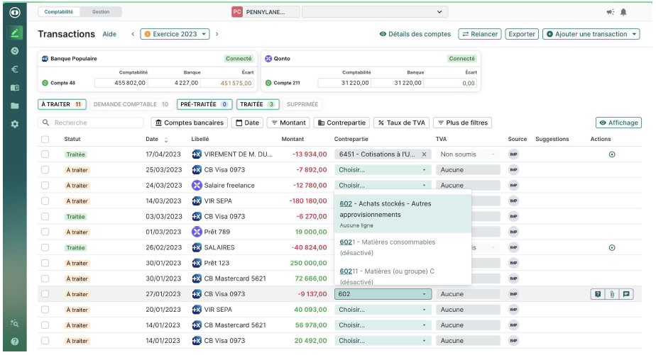Expand the Ajouter une transaction dropdown arrow
The image size is (656, 355).
pyautogui.click(x=634, y=34)
